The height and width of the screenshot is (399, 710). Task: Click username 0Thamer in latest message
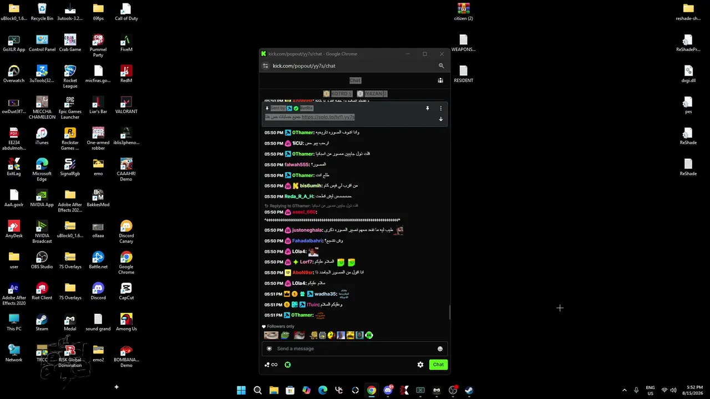pyautogui.click(x=302, y=315)
